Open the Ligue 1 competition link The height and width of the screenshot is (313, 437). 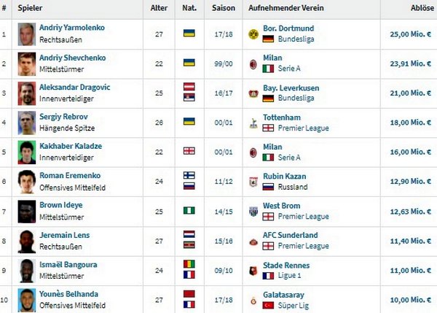click(291, 275)
